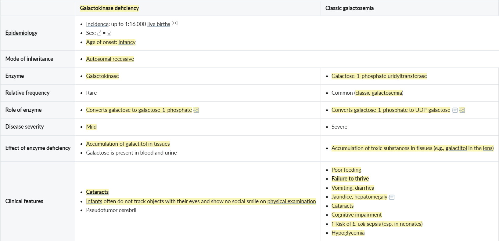Select the Galactokinase deficiency column header
The width and height of the screenshot is (499, 241).
click(109, 8)
